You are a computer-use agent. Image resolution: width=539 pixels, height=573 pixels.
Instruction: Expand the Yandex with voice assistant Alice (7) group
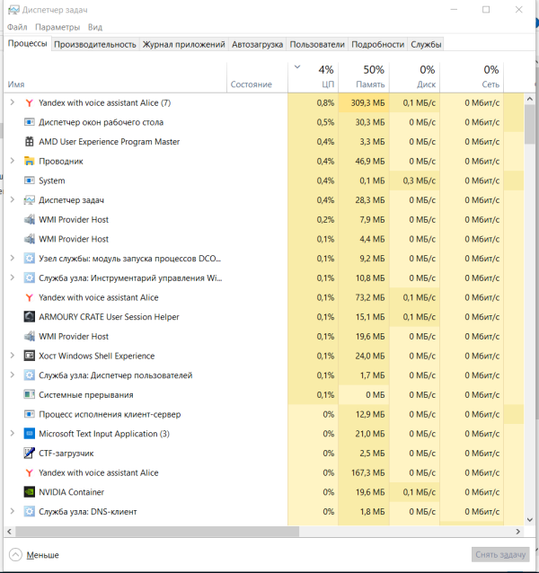[12, 102]
